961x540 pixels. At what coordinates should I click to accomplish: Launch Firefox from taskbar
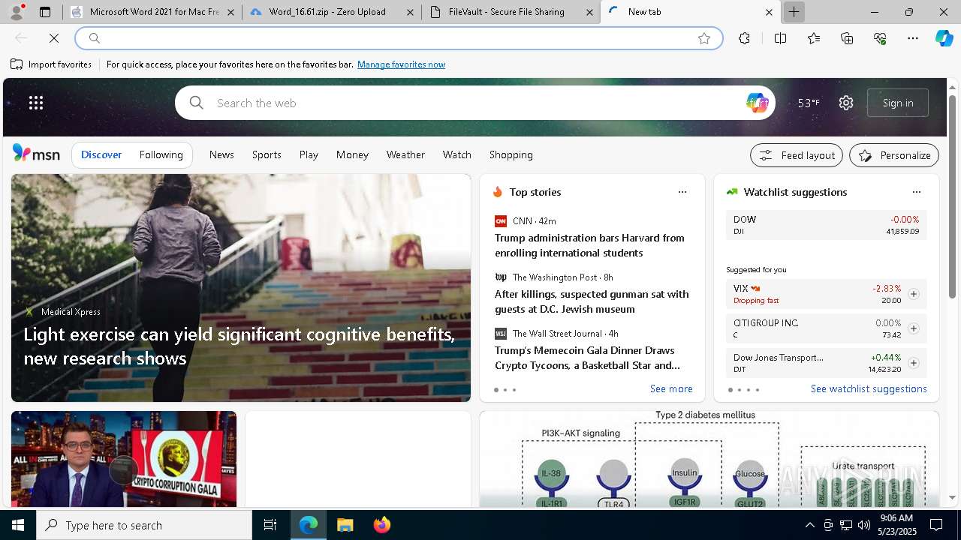[382, 525]
